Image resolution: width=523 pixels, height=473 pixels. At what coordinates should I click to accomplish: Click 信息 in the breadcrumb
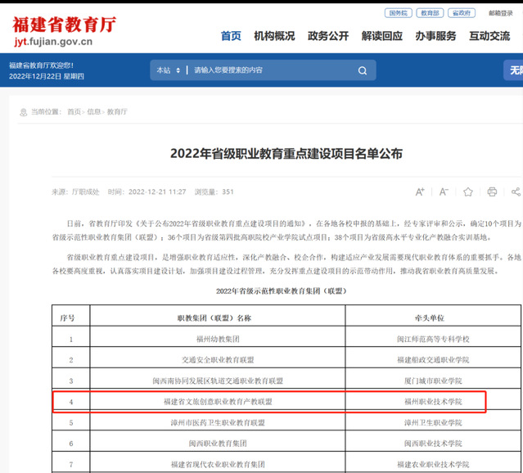tap(94, 111)
